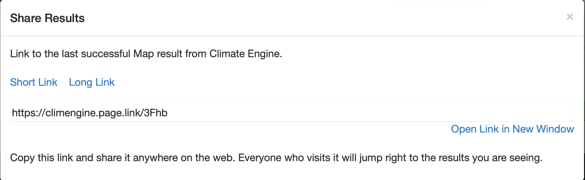Focus the text box containing 3Fhb link
This screenshot has width=585, height=180.
click(x=292, y=113)
